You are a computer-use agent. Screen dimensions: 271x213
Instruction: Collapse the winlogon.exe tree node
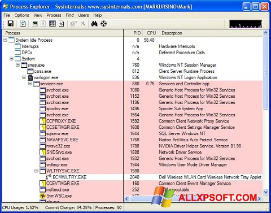coord(24,77)
